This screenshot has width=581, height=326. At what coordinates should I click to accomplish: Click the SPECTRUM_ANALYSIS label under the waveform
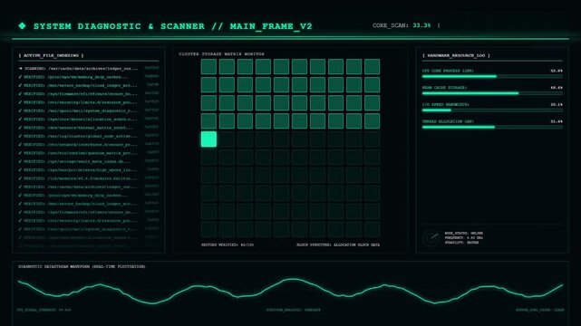point(293,310)
